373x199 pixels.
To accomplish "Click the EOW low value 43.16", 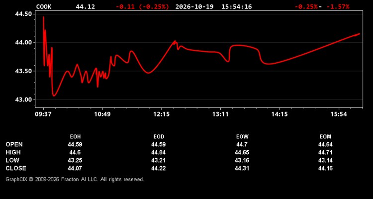I will (242, 160).
